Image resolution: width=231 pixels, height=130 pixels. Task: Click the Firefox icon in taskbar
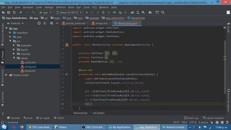(22, 127)
